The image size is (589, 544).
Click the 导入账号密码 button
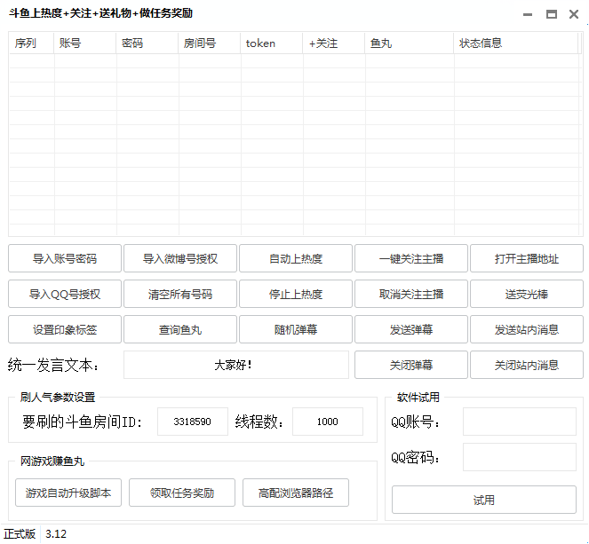coord(65,259)
